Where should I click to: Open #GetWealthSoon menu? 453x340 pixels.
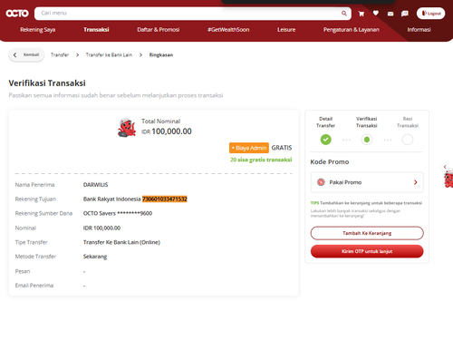pyautogui.click(x=228, y=30)
